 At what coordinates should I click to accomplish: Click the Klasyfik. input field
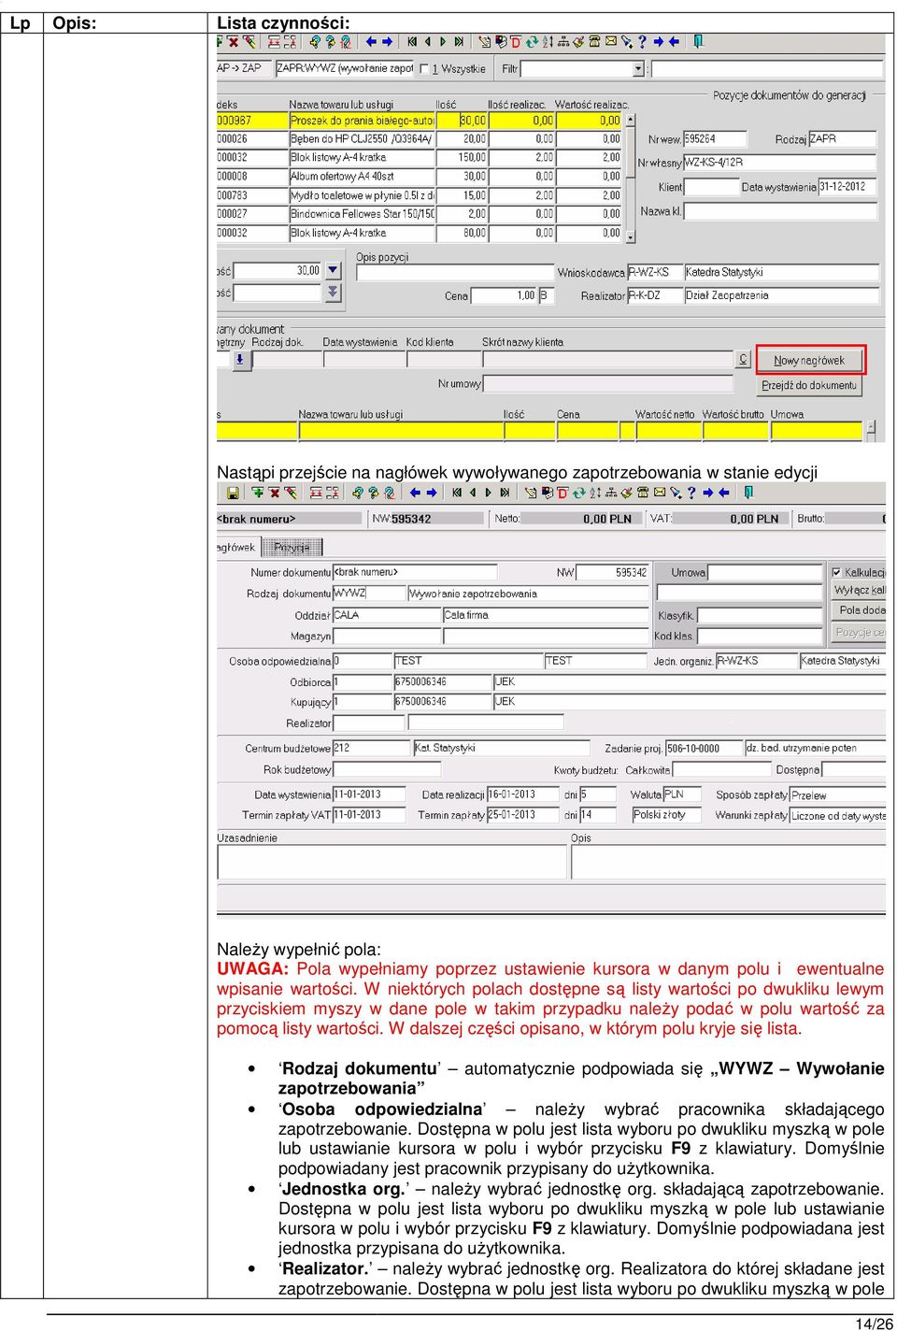pos(760,616)
